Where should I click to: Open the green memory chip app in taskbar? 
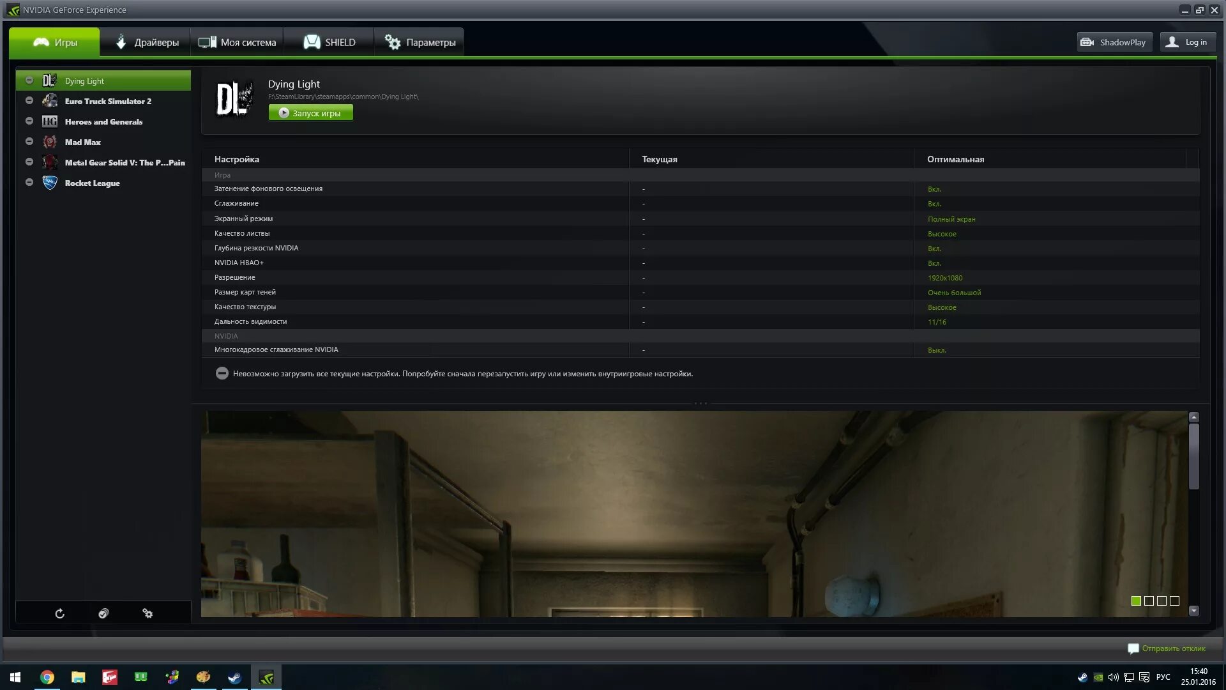(140, 677)
